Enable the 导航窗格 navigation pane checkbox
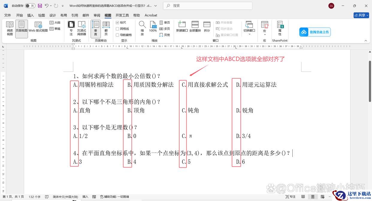 118,35
